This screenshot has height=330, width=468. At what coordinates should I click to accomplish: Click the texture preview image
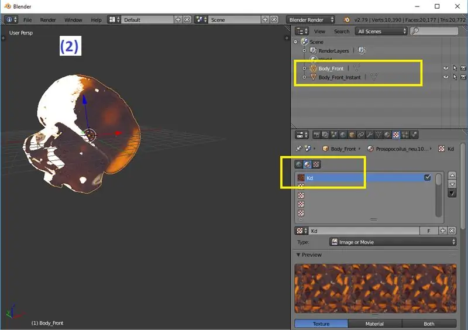[x=375, y=288]
